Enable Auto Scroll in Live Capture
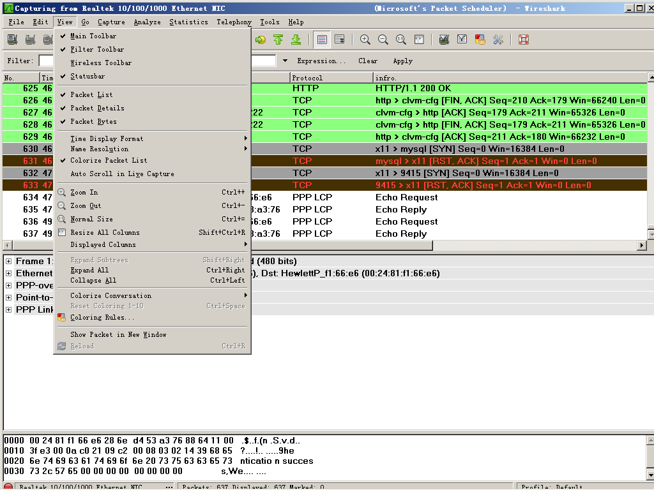 pyautogui.click(x=152, y=174)
